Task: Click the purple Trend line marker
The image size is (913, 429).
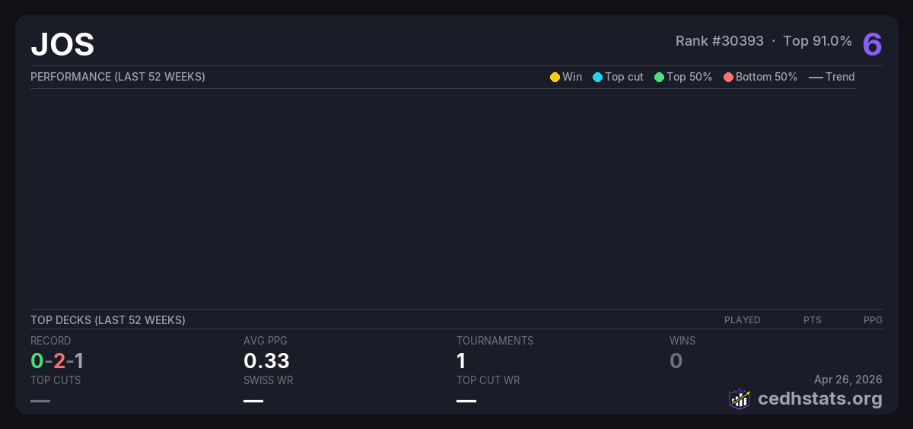Action: [x=816, y=78]
